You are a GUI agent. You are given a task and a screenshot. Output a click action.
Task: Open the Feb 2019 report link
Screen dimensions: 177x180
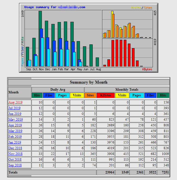pos(15,137)
